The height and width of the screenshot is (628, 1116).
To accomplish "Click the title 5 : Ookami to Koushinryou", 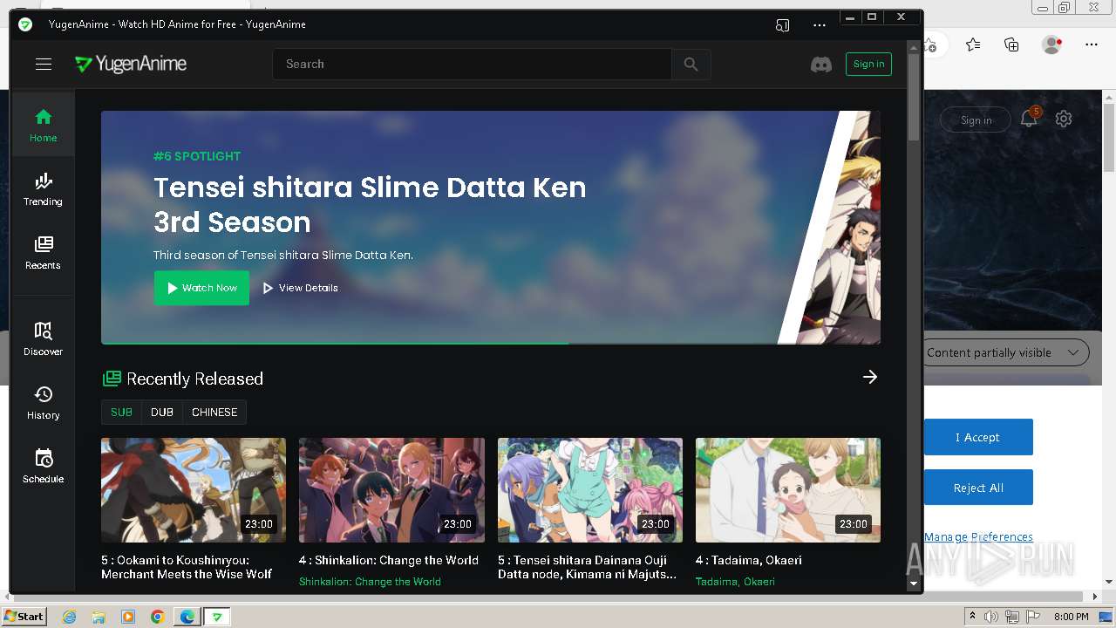I will click(x=187, y=567).
